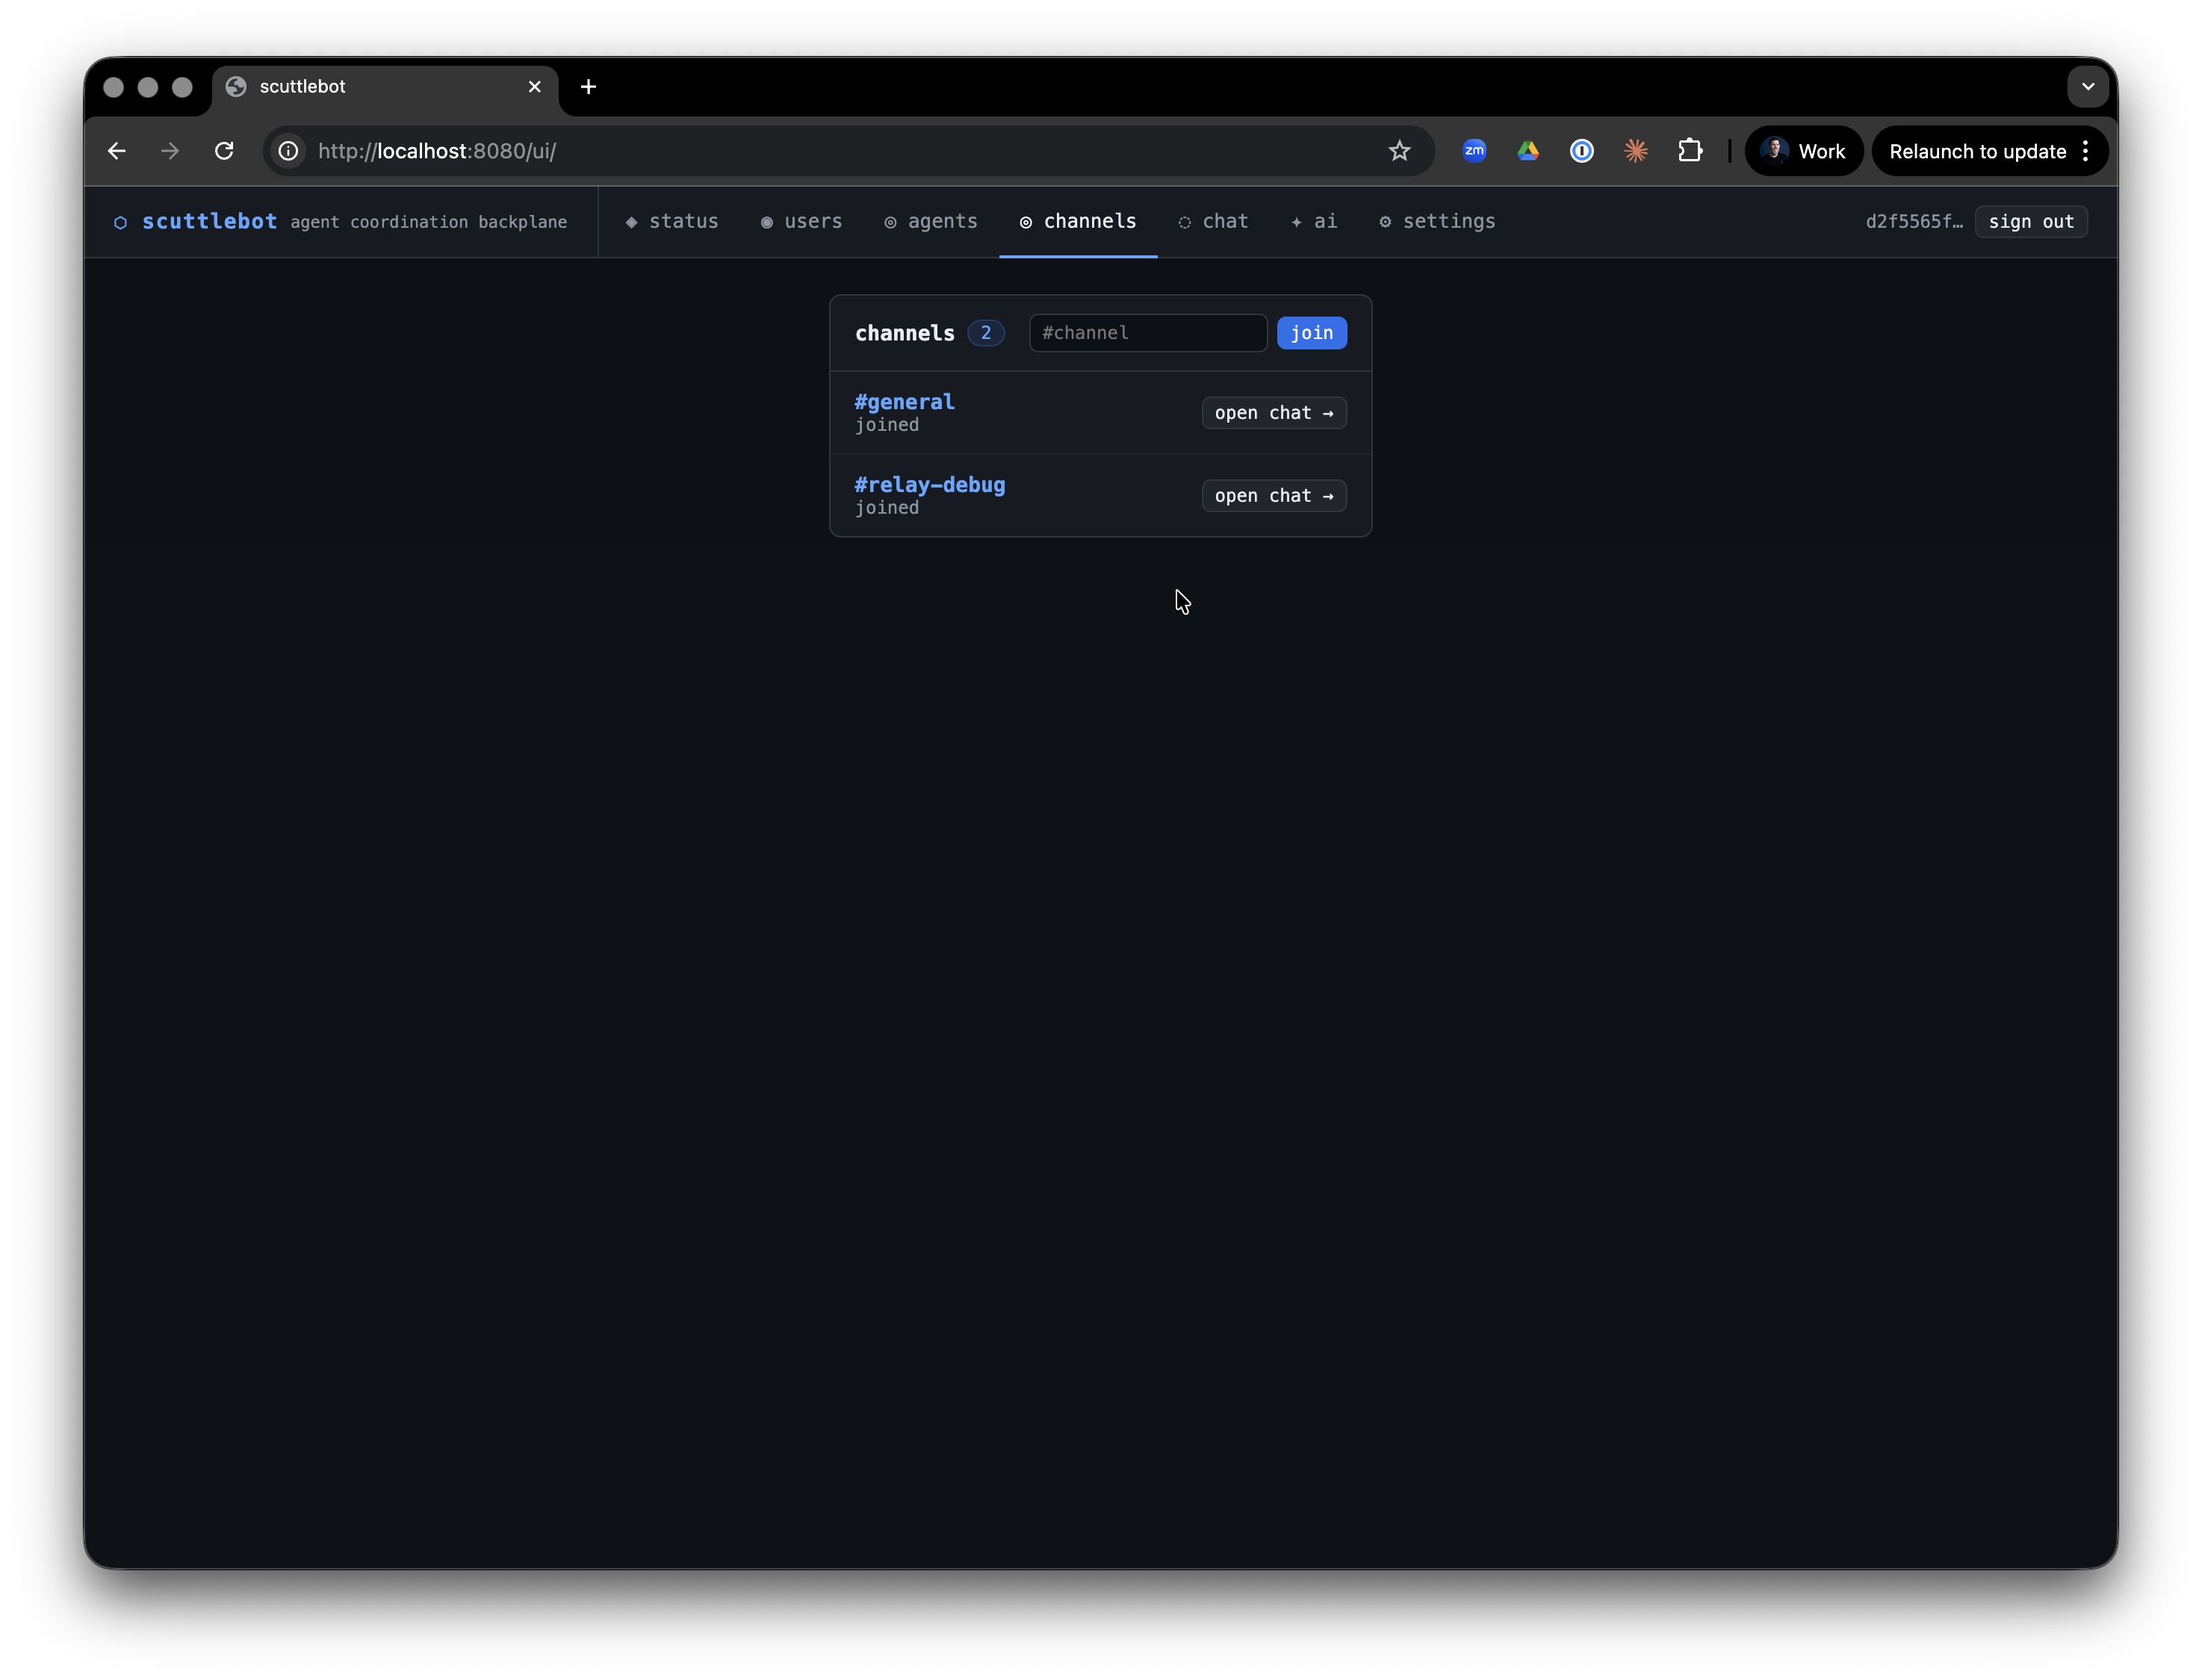The image size is (2202, 1680).
Task: Open the Work browser profile menu
Action: 1803,151
